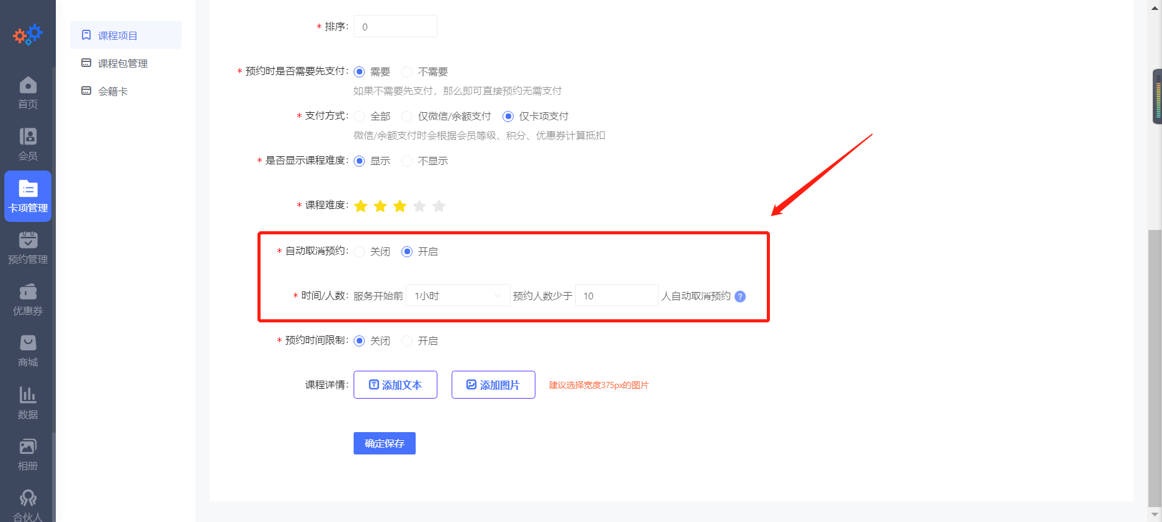Expand the 1小时 time dropdown
Screen dimensions: 1162x522
click(457, 296)
